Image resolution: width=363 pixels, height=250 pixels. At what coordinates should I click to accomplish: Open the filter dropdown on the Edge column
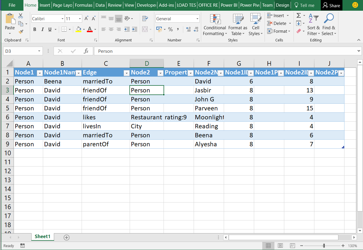point(126,73)
